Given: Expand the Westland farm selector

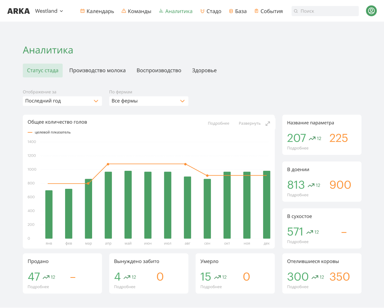Looking at the screenshot, I should pyautogui.click(x=49, y=11).
